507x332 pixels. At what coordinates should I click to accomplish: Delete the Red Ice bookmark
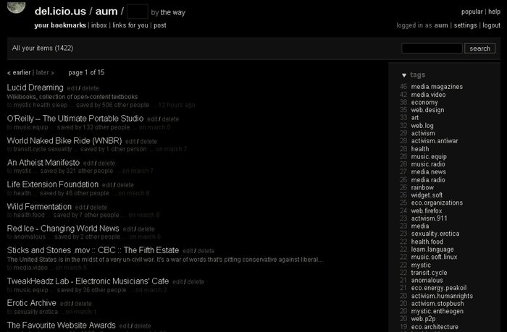(146, 229)
